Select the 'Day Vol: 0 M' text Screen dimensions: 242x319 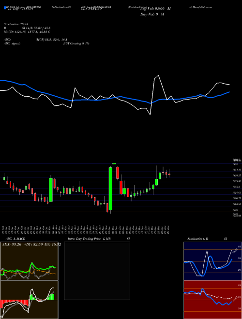tap(152, 14)
